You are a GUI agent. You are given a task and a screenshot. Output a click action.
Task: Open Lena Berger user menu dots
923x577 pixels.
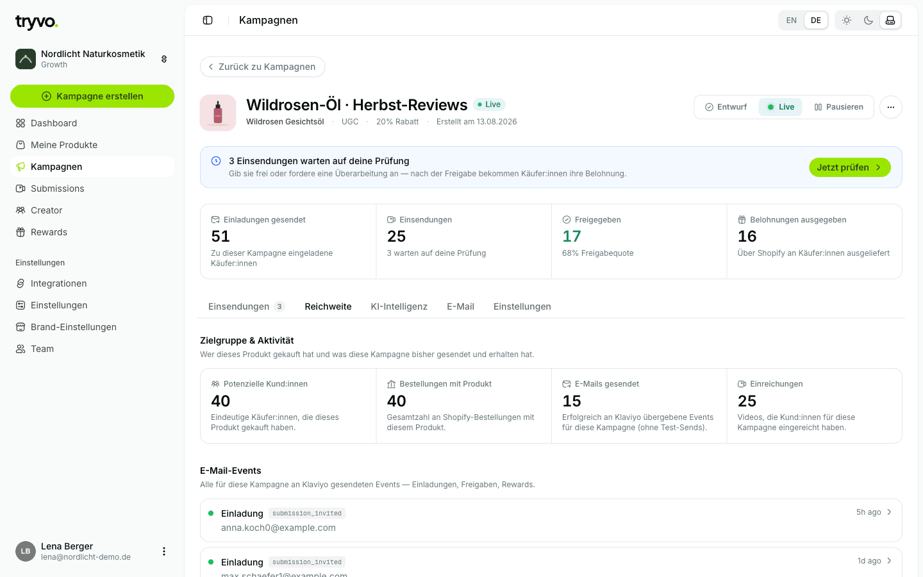tap(164, 551)
